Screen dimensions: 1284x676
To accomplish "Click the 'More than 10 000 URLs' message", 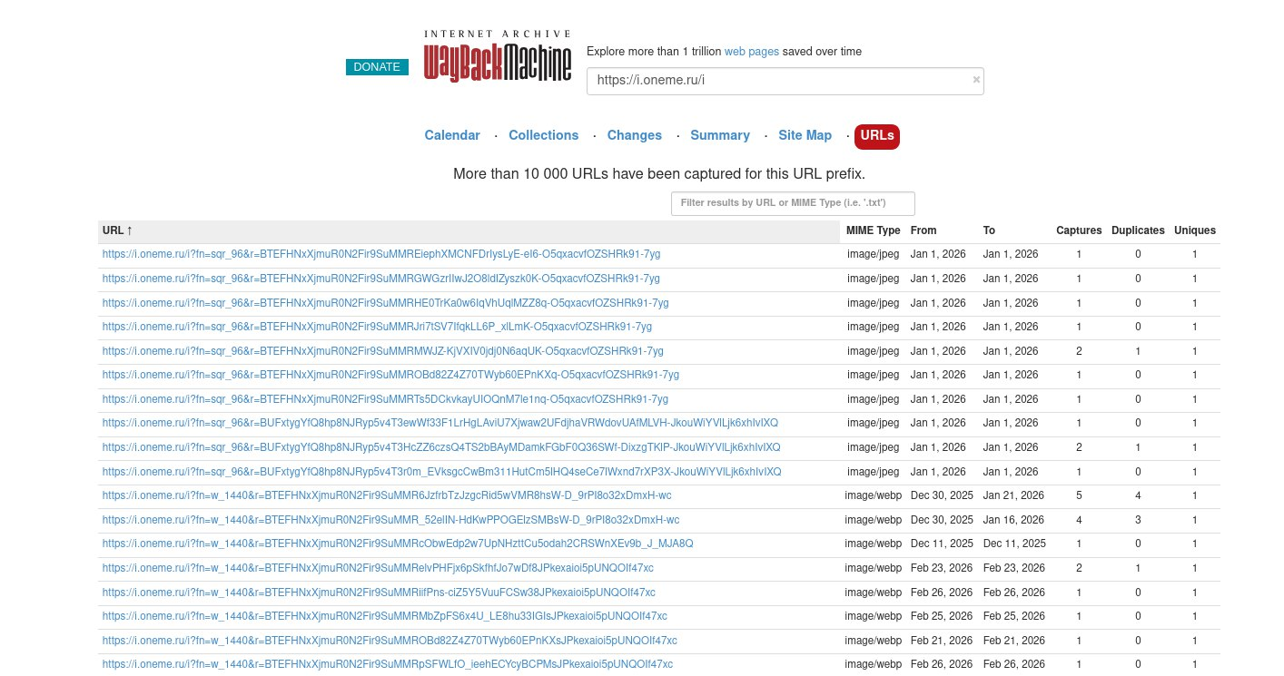I will (659, 173).
